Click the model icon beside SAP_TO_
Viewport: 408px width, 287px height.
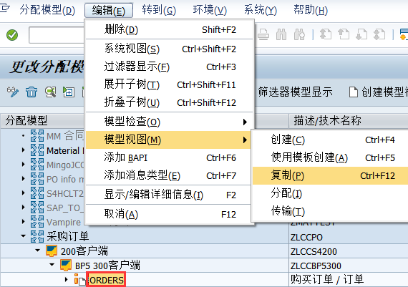pos(37,208)
